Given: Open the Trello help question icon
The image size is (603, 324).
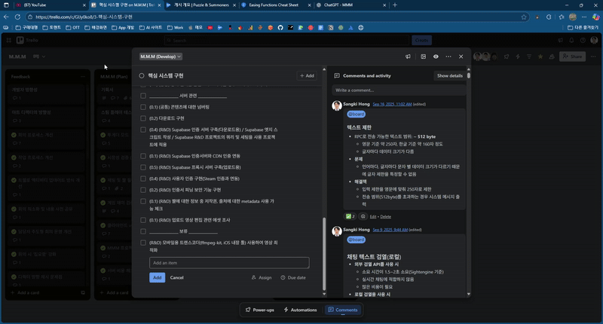Looking at the screenshot, I should tap(583, 40).
